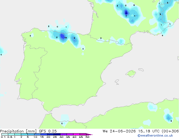Click the "10" rainfall value over northern Spain
Viewport: 179px width, 138px height.
coord(66,38)
